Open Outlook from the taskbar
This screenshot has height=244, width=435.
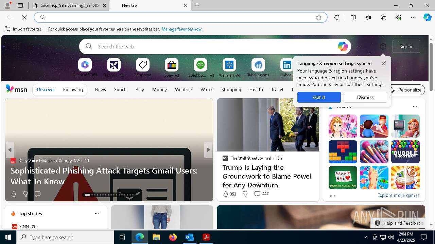pos(189,237)
